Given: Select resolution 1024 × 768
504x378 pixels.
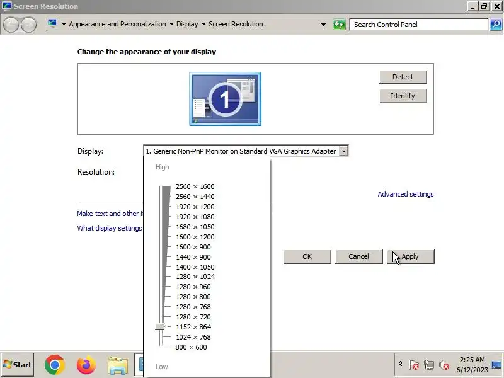Looking at the screenshot, I should point(193,337).
